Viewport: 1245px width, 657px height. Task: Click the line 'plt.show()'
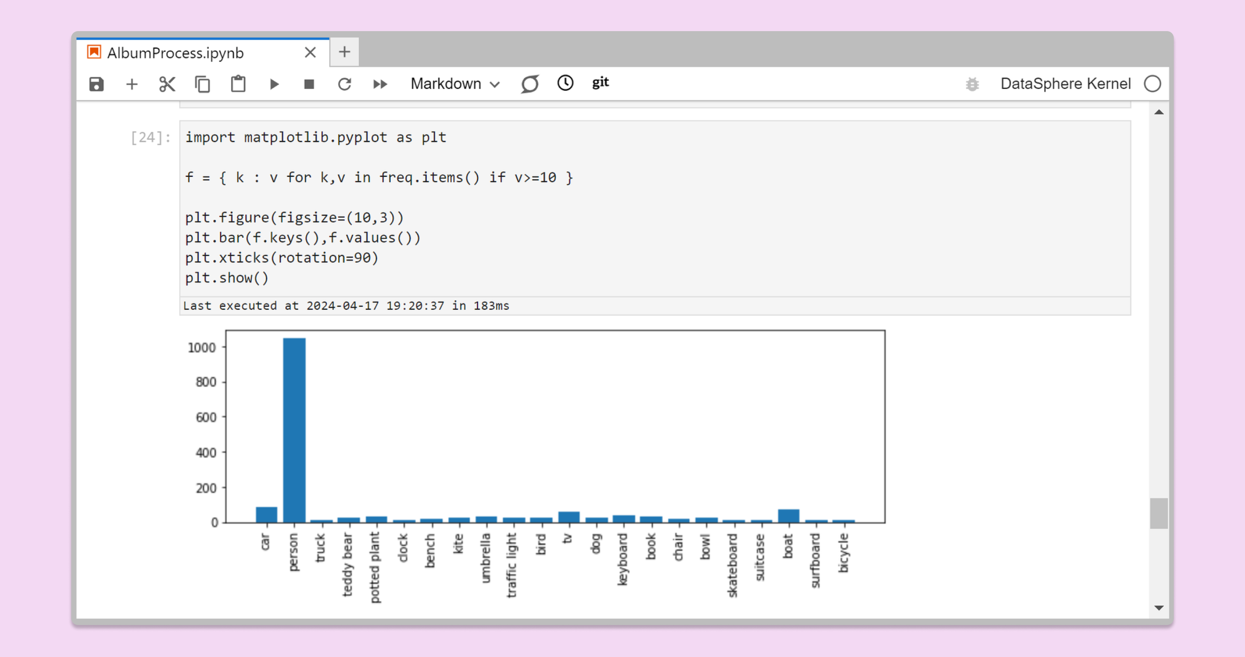[x=227, y=278]
